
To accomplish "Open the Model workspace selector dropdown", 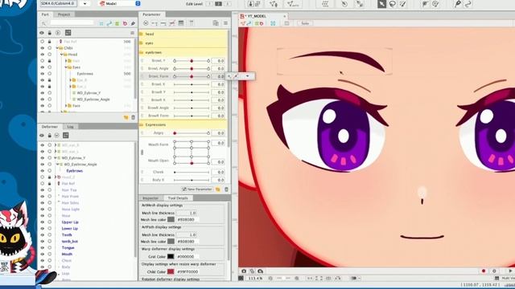I will (138, 3).
